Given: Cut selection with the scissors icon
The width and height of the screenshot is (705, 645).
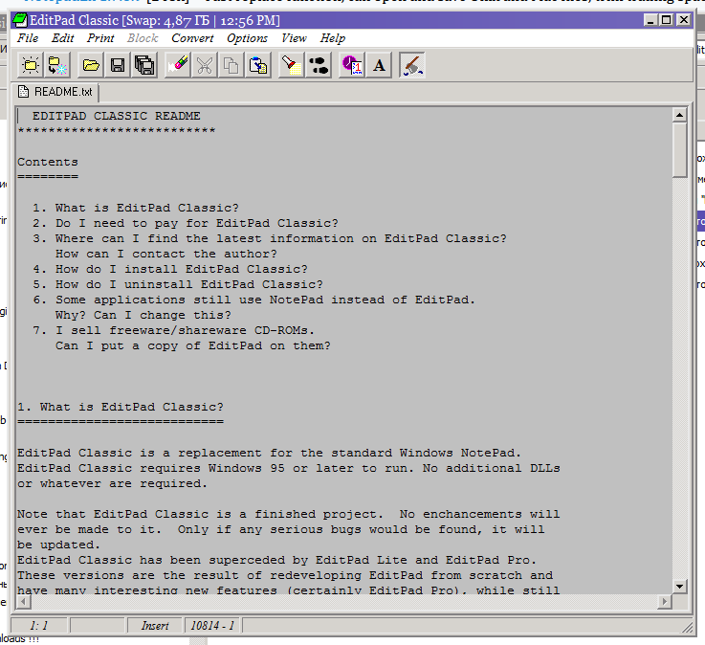Looking at the screenshot, I should [x=205, y=66].
